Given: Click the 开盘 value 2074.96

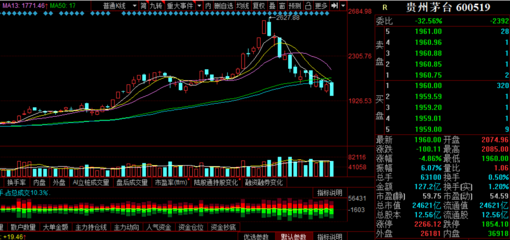Looking at the screenshot, I should [495, 140].
